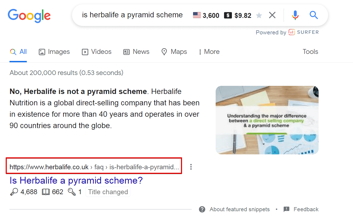
Task: Open the Maps results tab
Action: 174,52
